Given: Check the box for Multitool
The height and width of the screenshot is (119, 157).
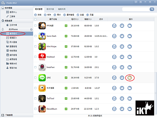Looking at the screenshot, I should pos(35,57).
